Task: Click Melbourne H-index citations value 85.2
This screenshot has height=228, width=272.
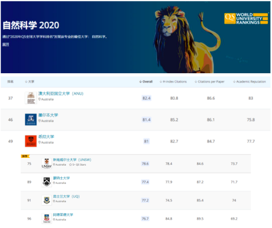Action: pos(174,120)
